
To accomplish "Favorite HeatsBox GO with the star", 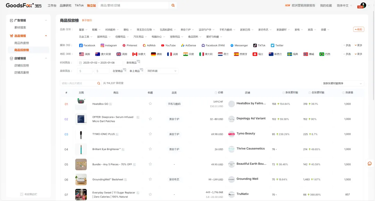I will point(150,104).
